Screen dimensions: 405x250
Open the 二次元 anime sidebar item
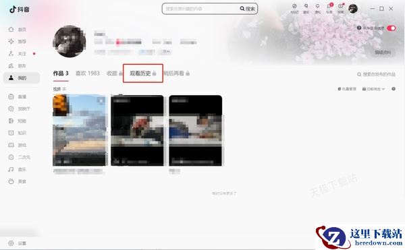click(x=20, y=157)
